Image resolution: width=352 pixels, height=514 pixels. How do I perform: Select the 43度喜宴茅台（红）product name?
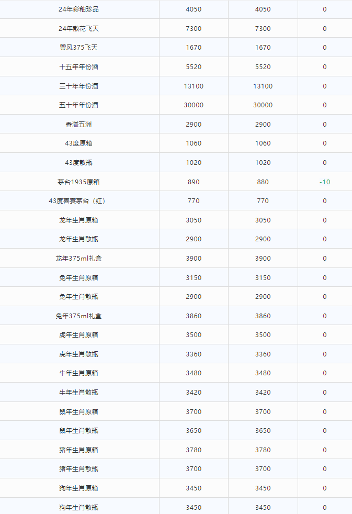tap(77, 201)
